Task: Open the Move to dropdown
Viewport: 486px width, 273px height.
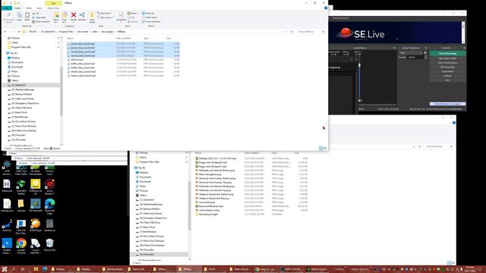Action: pos(56,17)
